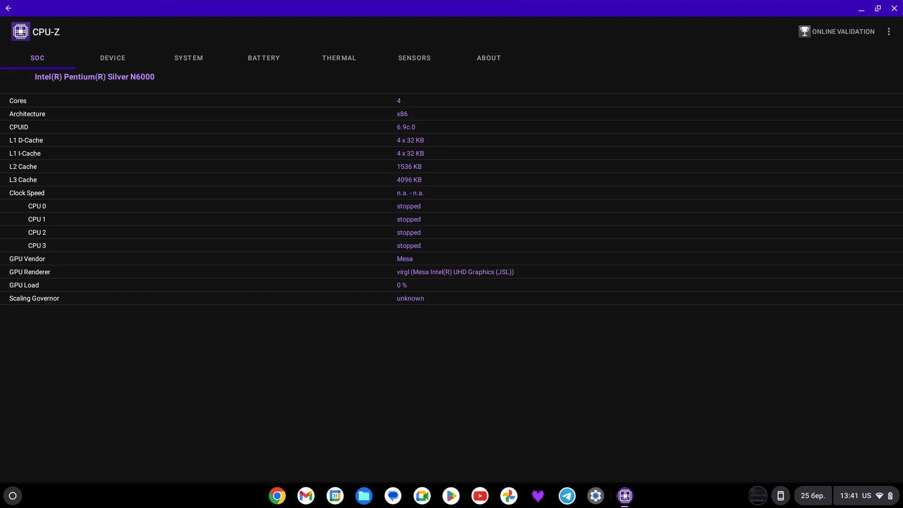Open Gmail from the shelf
Image resolution: width=903 pixels, height=508 pixels.
click(x=306, y=496)
